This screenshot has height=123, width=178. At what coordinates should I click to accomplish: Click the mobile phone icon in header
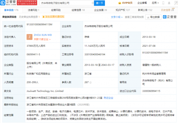tap(163, 3)
